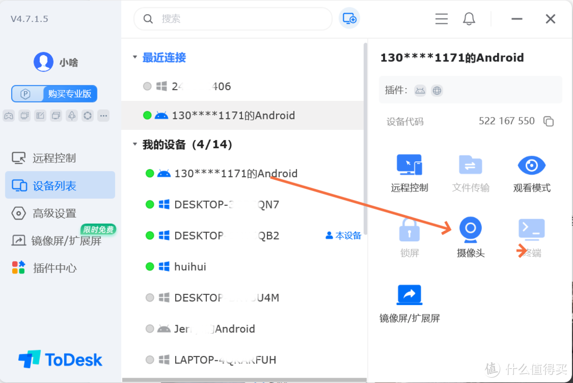Focus the 搜索 search field
Image resolution: width=573 pixels, height=383 pixels.
[233, 19]
